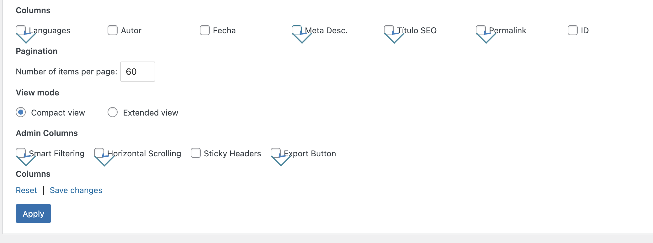Enable the ID column checkbox
This screenshot has width=653, height=243.
point(573,30)
